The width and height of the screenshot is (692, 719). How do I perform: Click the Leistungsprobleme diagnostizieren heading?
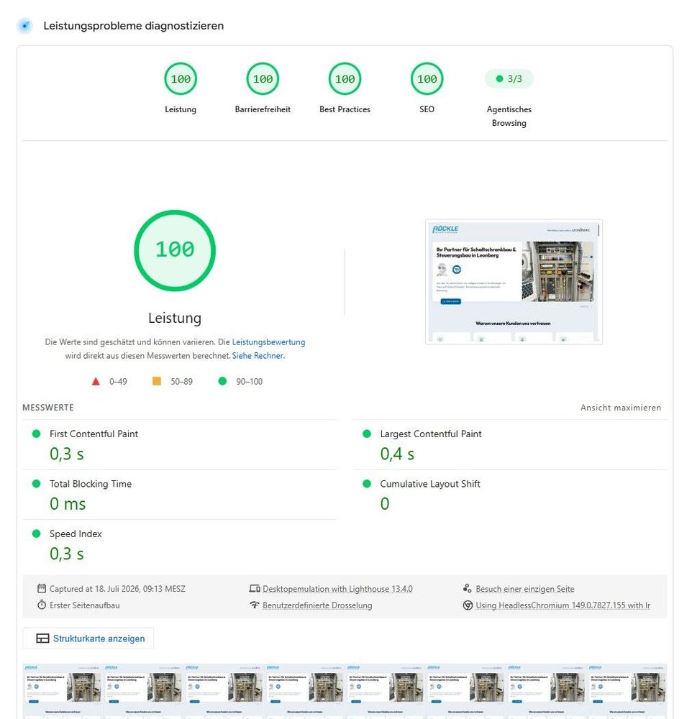(134, 26)
